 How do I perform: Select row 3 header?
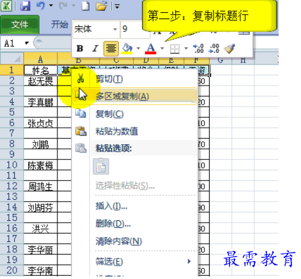[12, 91]
